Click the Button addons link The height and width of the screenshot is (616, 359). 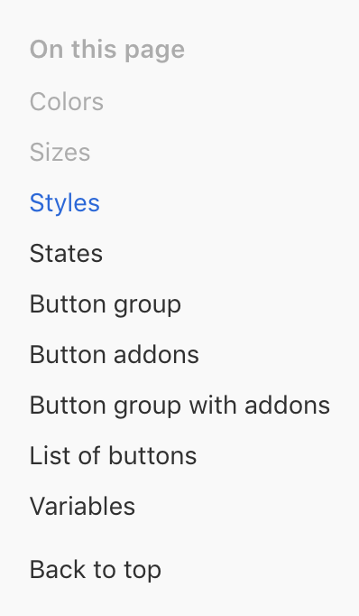coord(115,355)
